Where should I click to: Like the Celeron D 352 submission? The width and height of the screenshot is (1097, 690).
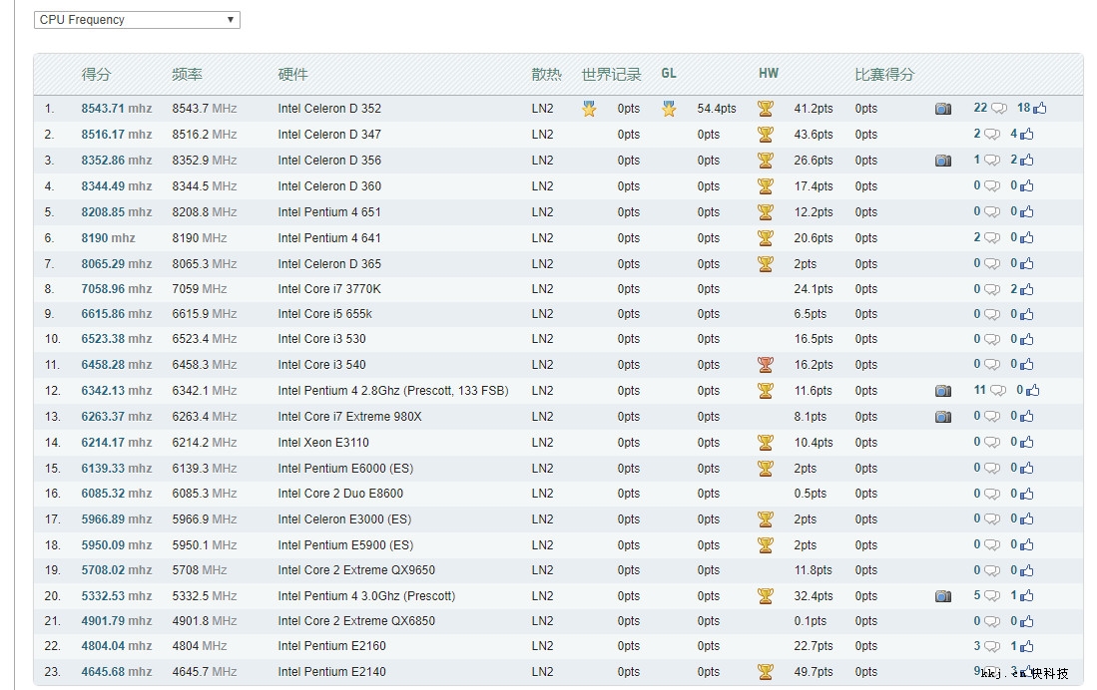[1040, 108]
